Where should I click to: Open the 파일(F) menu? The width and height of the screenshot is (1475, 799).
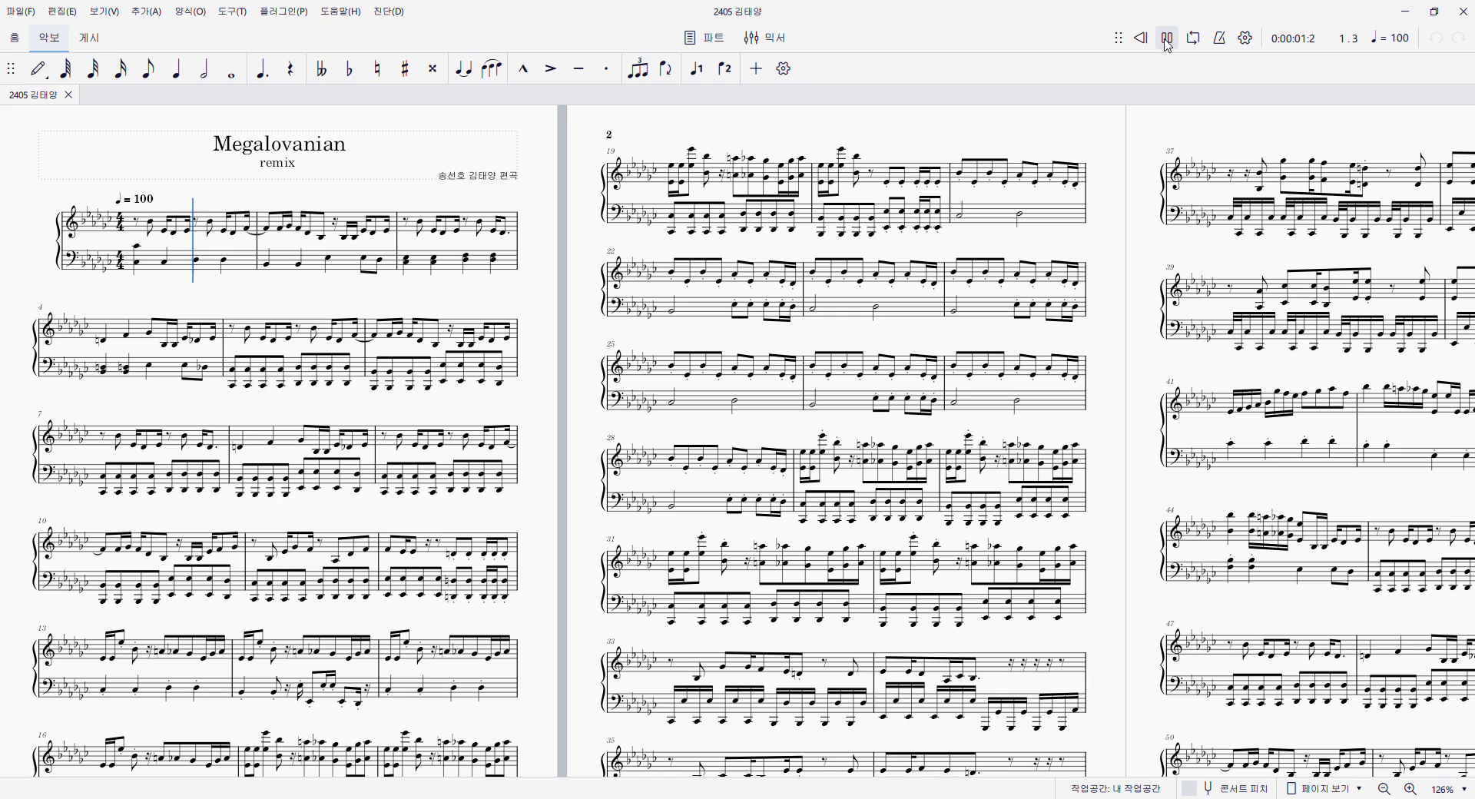[x=21, y=12]
